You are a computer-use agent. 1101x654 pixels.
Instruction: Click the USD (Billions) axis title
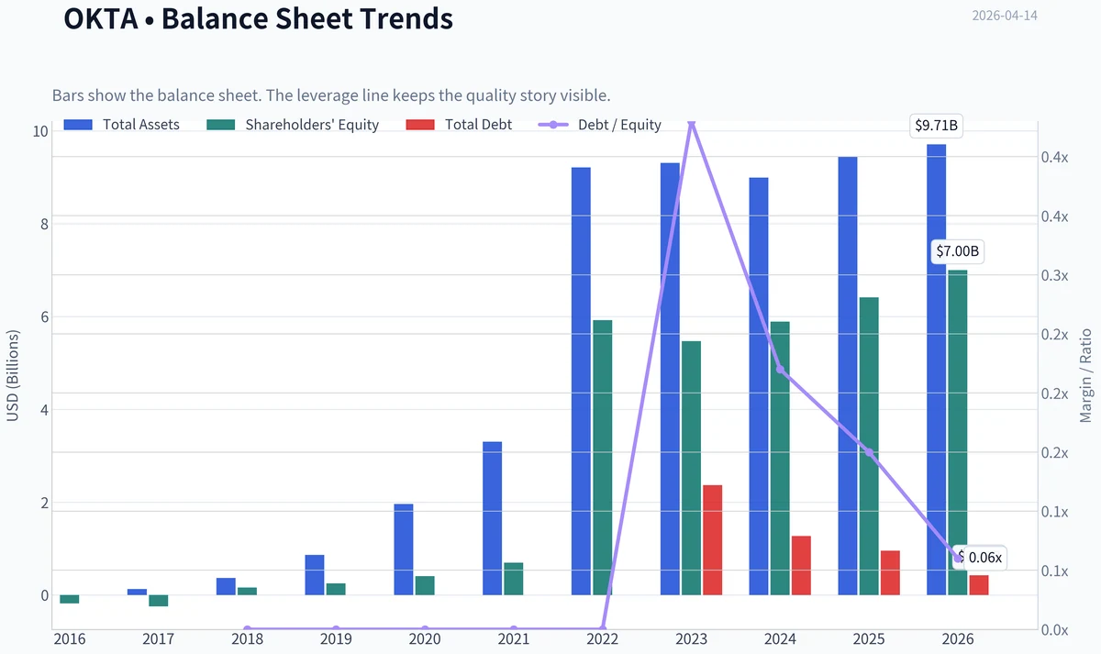pos(13,374)
